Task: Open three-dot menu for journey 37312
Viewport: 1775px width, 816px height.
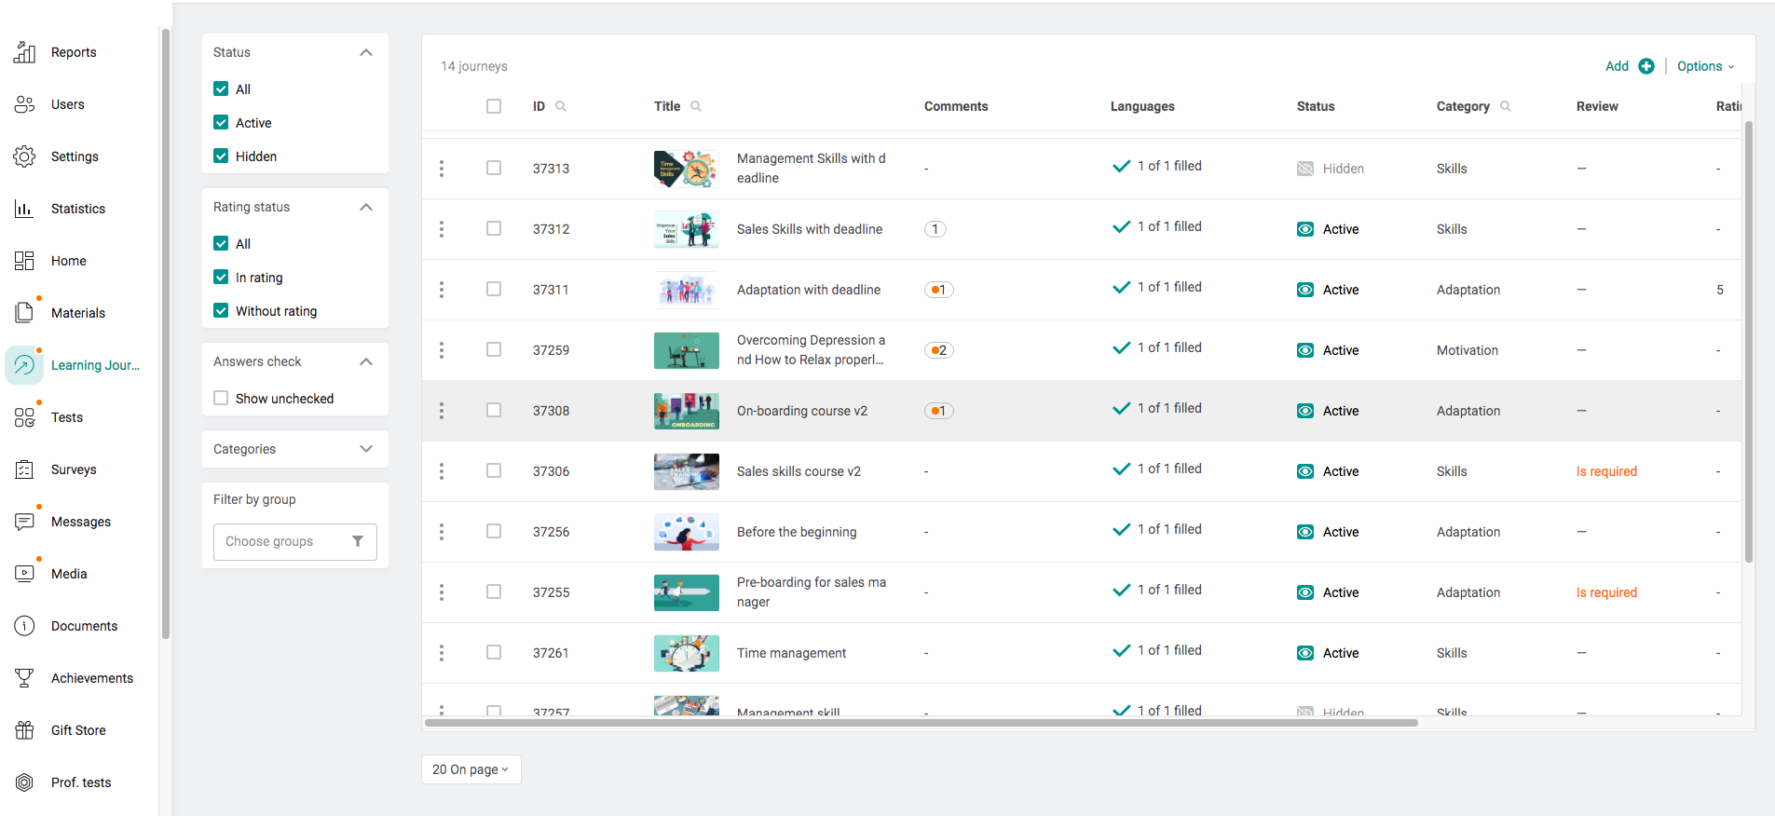Action: [x=442, y=229]
